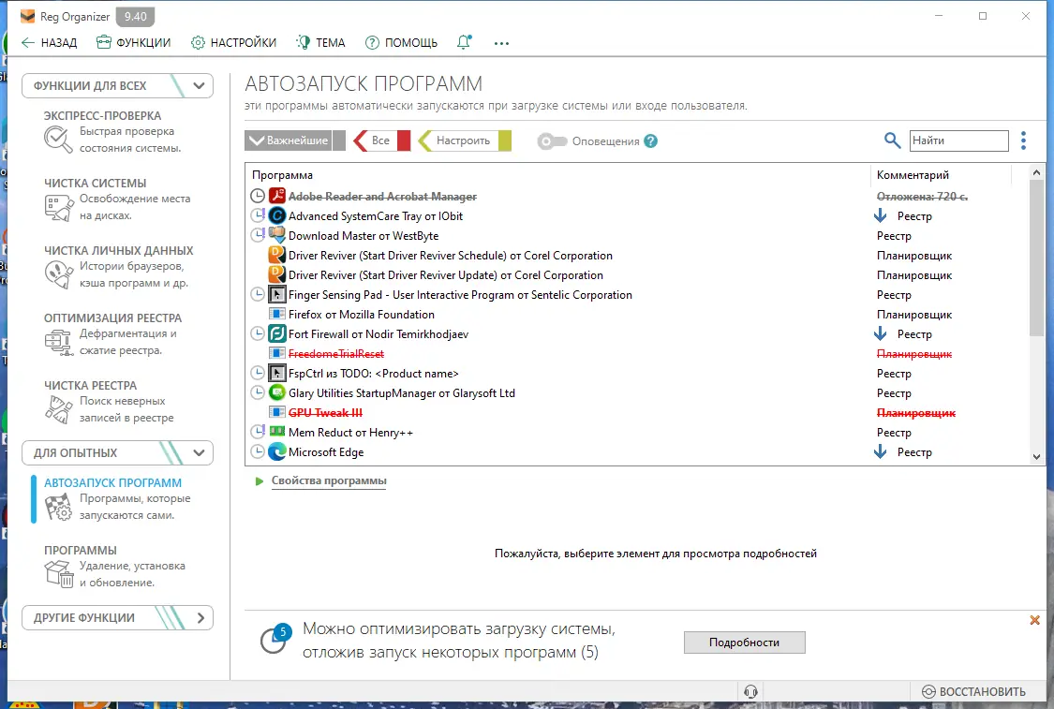Sort by the Программа column header
Screen dimensions: 1054x709
558,175
